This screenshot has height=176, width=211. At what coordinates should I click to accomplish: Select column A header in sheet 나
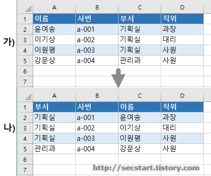[54, 96]
